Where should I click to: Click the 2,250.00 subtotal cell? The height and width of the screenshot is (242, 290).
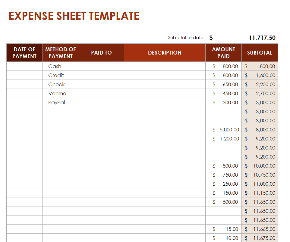(260, 84)
